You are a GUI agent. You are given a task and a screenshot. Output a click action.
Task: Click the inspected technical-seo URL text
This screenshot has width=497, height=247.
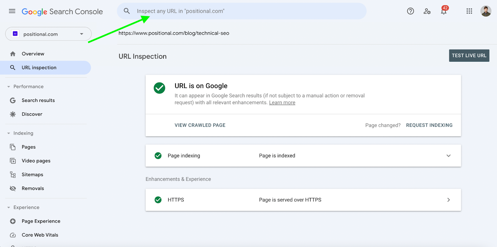(x=174, y=33)
